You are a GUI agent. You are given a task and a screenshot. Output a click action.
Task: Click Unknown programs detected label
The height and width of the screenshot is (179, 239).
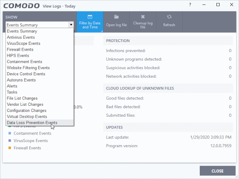tap(134, 59)
